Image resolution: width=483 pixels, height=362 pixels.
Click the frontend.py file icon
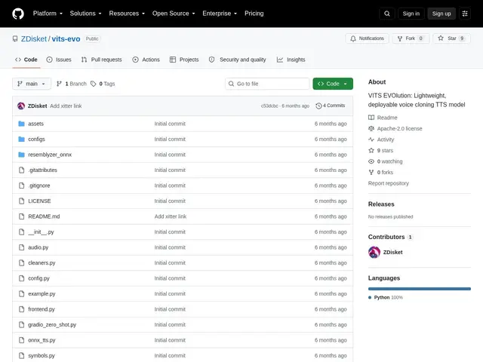[x=21, y=309]
